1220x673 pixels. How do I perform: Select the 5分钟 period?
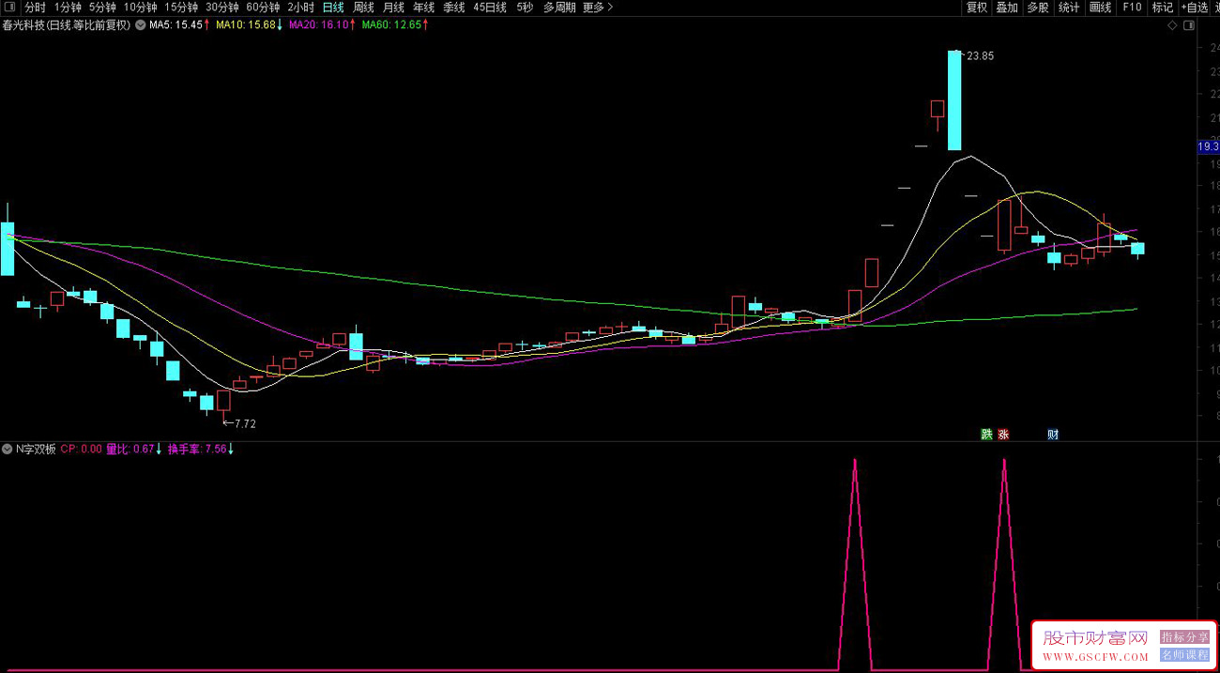coord(103,8)
